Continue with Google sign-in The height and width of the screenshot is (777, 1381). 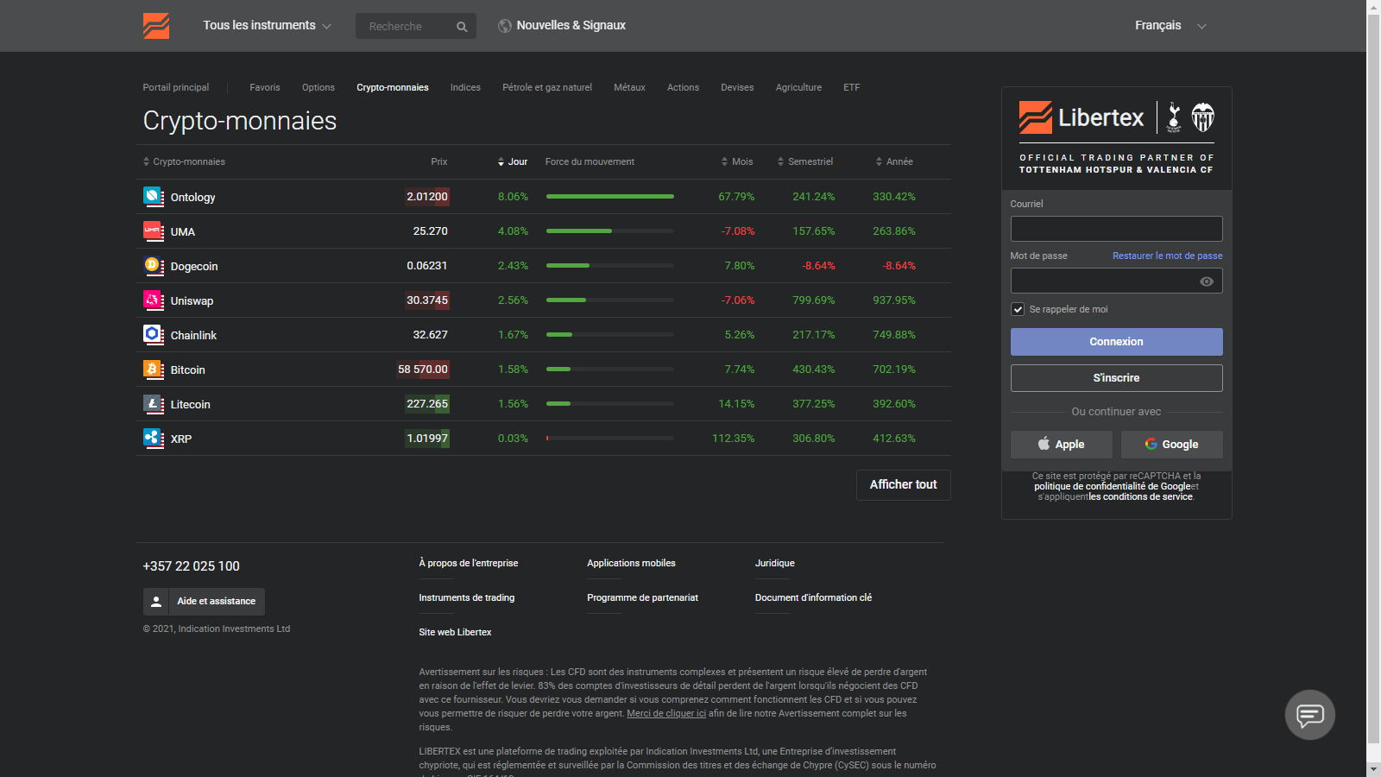click(x=1171, y=445)
